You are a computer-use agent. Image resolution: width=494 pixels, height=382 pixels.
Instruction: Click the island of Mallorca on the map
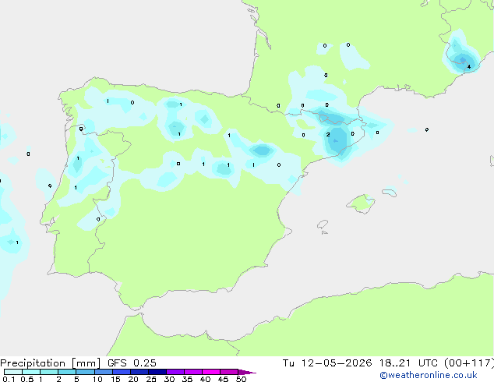(x=361, y=203)
